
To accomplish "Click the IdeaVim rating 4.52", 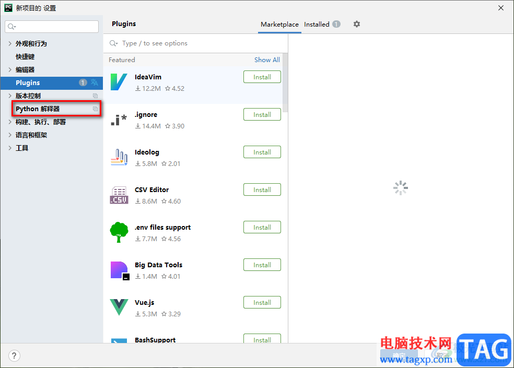I will pos(174,89).
